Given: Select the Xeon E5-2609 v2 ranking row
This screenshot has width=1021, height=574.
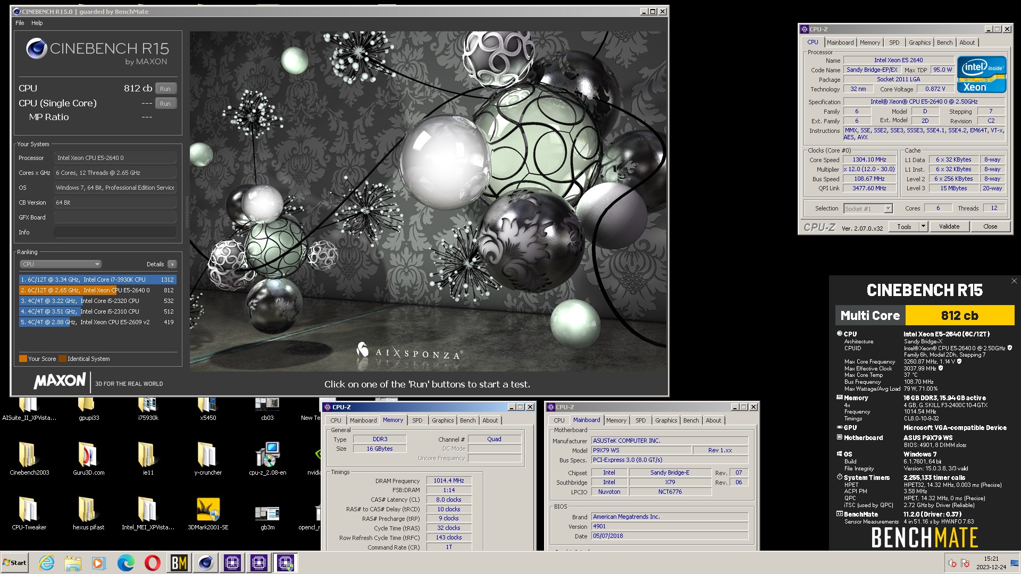Looking at the screenshot, I should click(97, 322).
